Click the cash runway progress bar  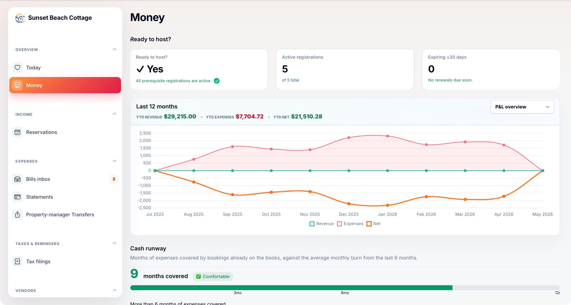[345, 288]
